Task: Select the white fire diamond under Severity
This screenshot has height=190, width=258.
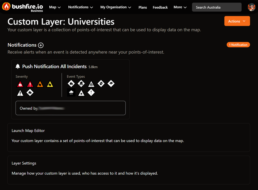Action: pyautogui.click(x=30, y=92)
